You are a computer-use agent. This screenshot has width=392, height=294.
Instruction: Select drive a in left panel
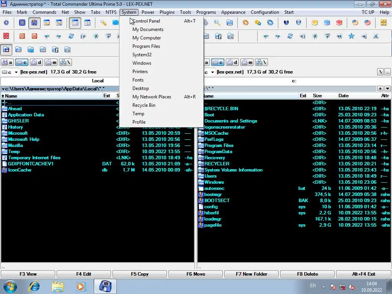tap(7, 62)
